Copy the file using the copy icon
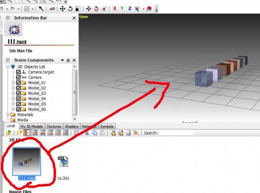 pyautogui.click(x=95, y=133)
